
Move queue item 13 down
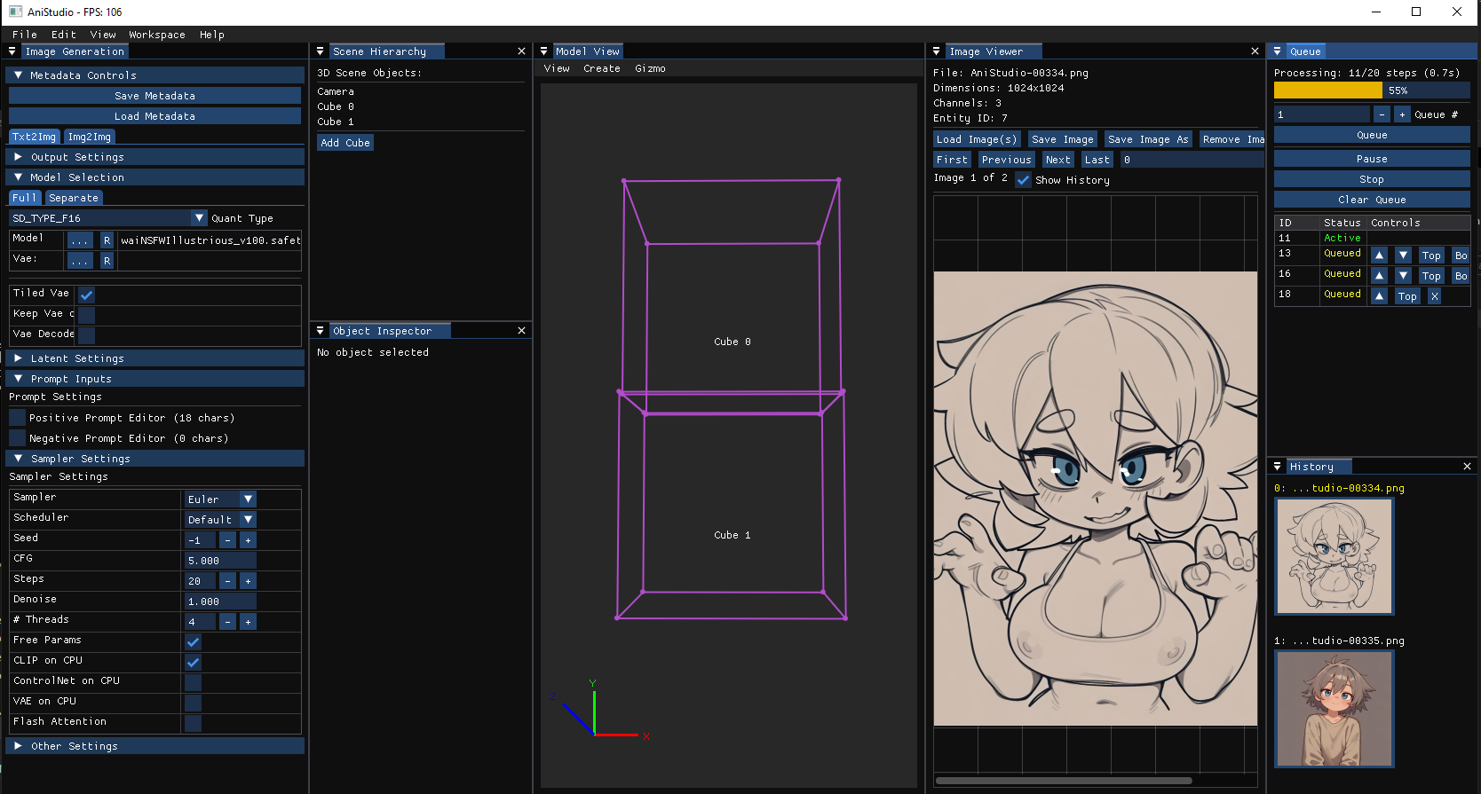[1403, 255]
